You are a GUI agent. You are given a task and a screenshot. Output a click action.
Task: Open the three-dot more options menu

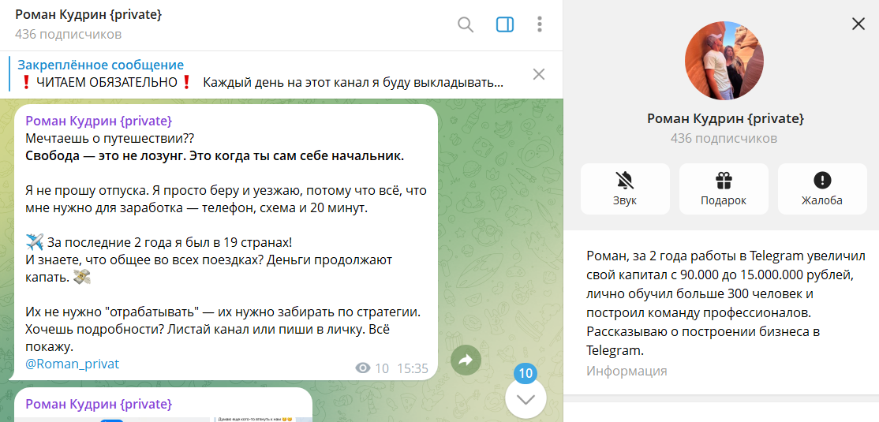(539, 24)
